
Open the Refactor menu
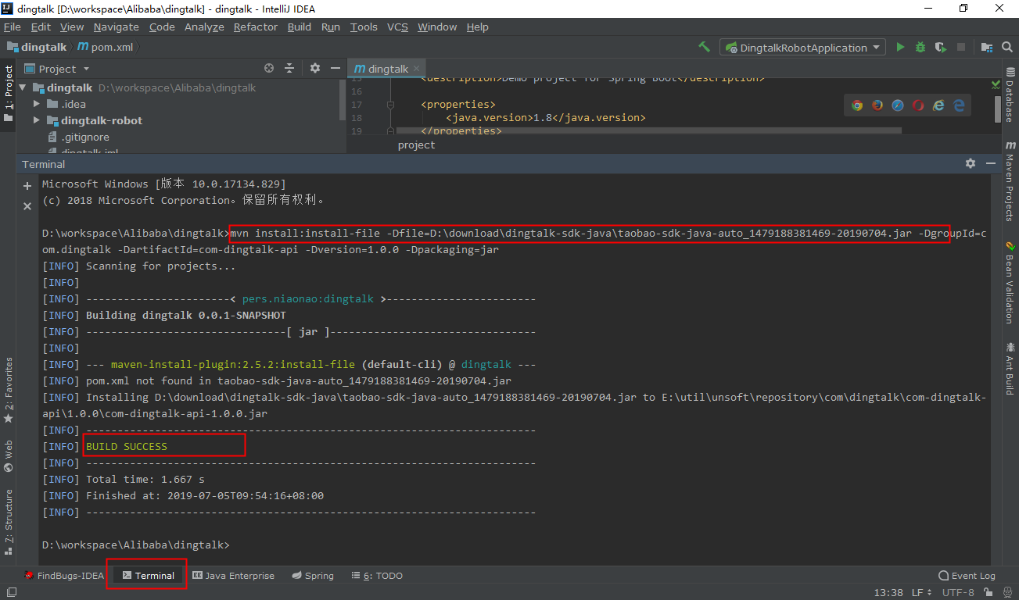point(256,27)
